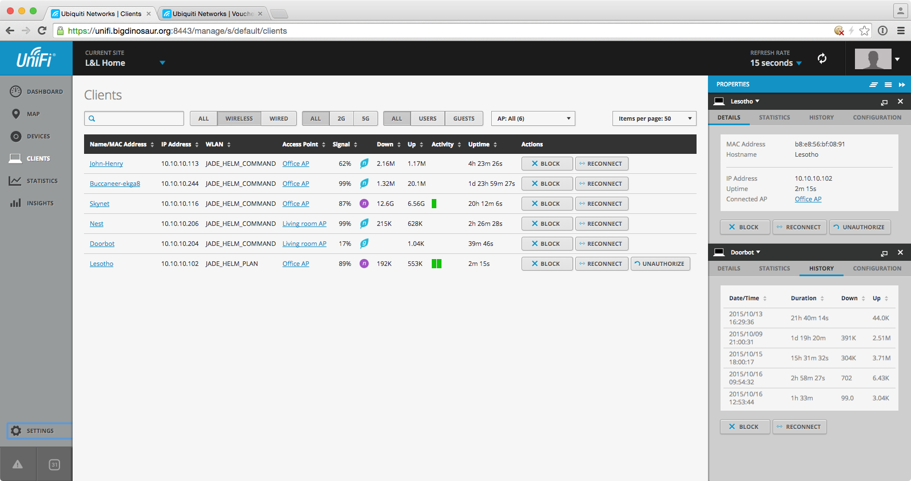This screenshot has height=481, width=911.
Task: Close the Lesotho properties panel
Action: coord(900,101)
